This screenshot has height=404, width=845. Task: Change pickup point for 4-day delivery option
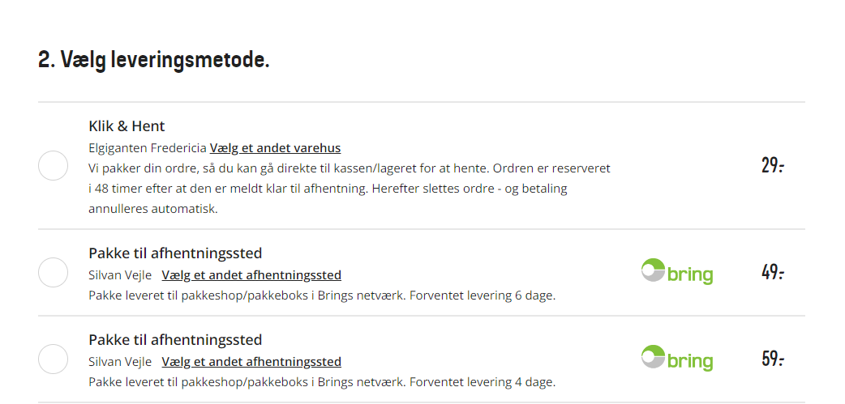pyautogui.click(x=251, y=362)
